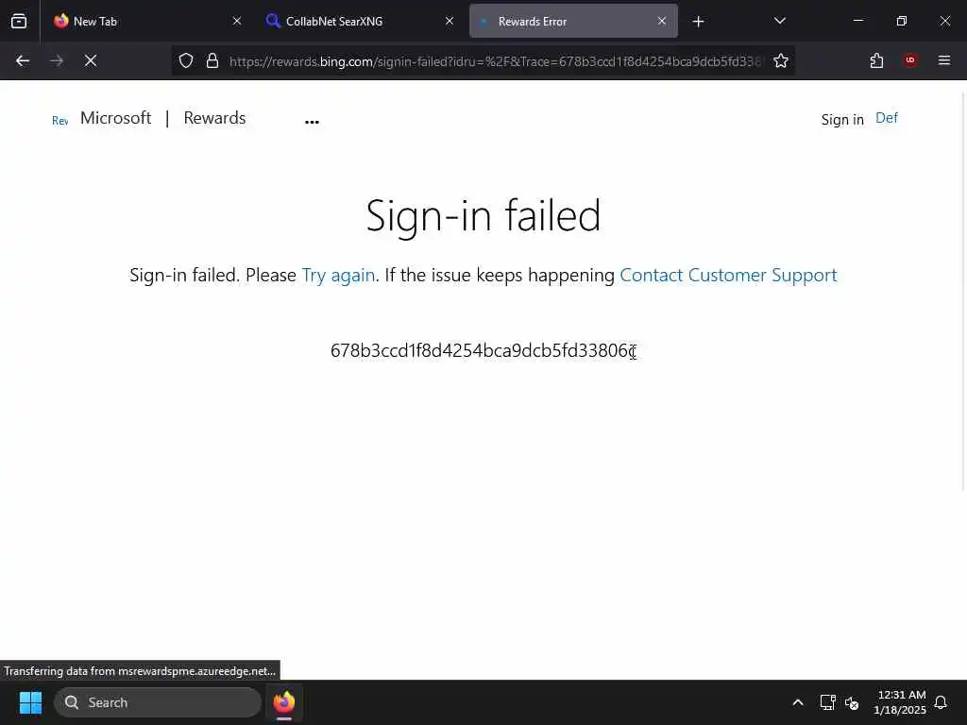Click the small Rewards logo image
Image resolution: width=967 pixels, height=725 pixels.
point(59,121)
